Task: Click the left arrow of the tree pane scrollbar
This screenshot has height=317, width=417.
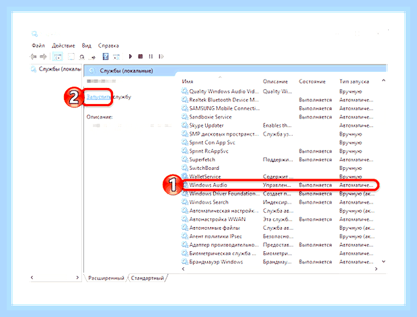Action: 32,277
